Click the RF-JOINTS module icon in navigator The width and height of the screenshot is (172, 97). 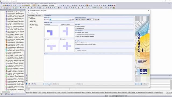pyautogui.click(x=6, y=52)
